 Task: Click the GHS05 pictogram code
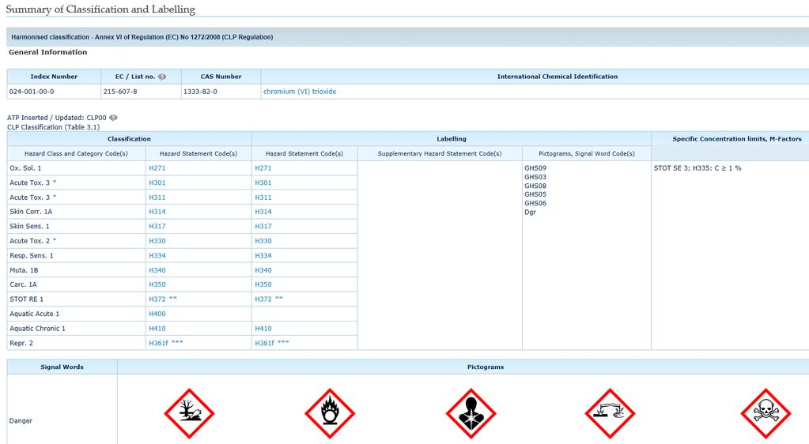535,194
